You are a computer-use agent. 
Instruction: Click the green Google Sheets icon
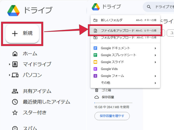click(96, 55)
